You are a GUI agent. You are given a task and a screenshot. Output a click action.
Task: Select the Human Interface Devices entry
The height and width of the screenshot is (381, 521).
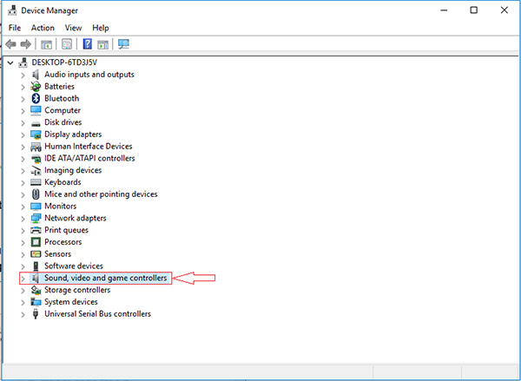[x=88, y=147]
